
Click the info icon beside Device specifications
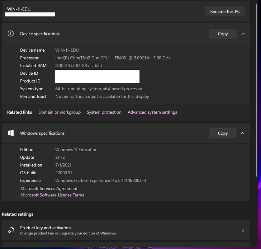pos(11,34)
